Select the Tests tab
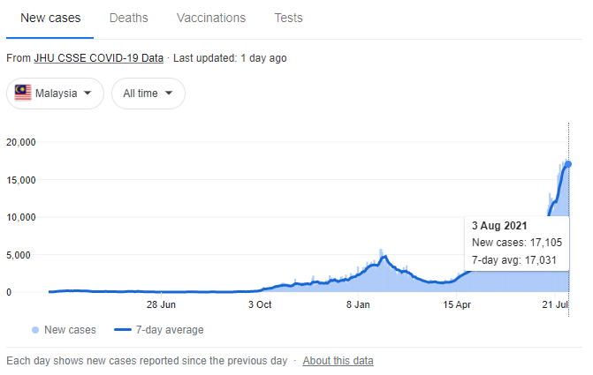Image resolution: width=593 pixels, height=375 pixels. click(x=289, y=18)
